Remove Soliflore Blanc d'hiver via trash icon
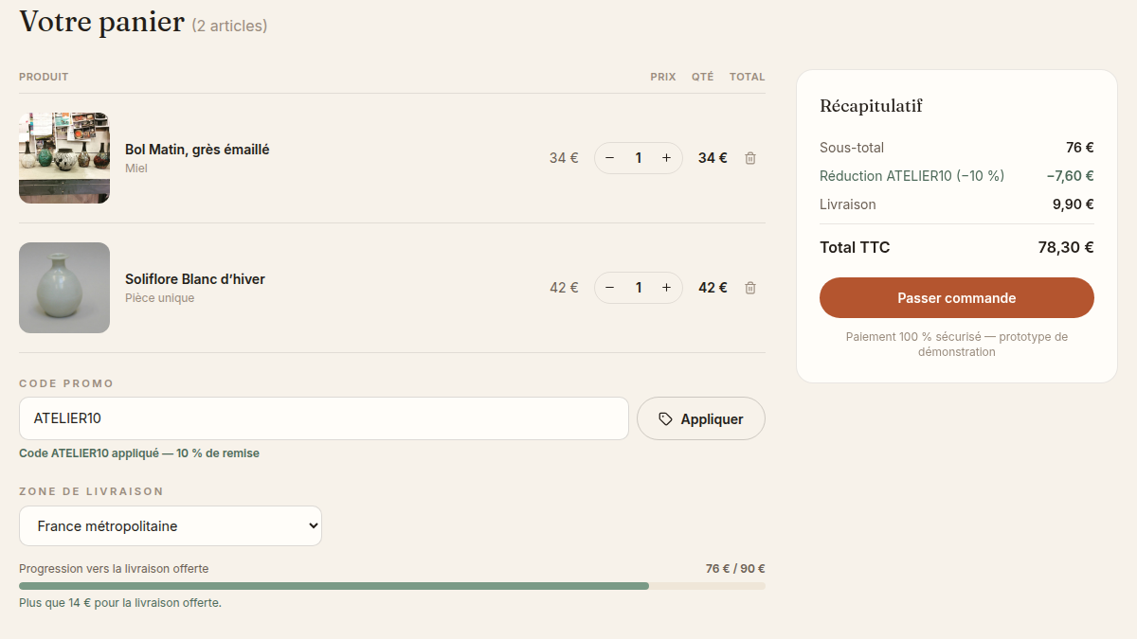The height and width of the screenshot is (639, 1137). pos(750,288)
